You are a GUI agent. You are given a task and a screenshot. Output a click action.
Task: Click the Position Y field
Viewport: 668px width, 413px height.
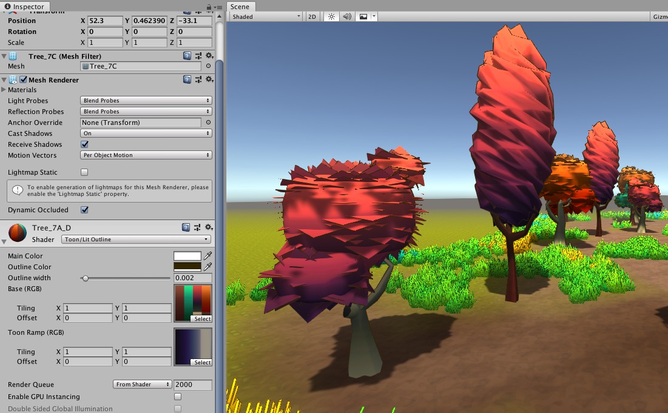pos(149,21)
